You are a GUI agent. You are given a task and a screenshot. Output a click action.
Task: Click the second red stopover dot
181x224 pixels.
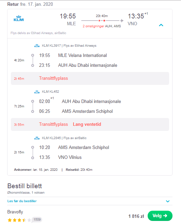pyautogui.click(x=104, y=20)
